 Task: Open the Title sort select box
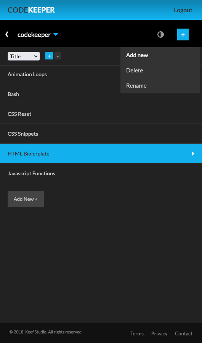24,56
